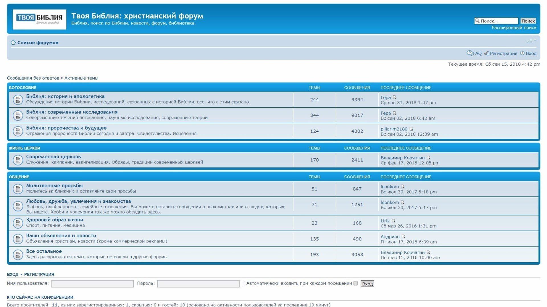This screenshot has height=307, width=547.
Task: Open forum Любовь, дружба, увлечения и знакомства
Action: (x=79, y=201)
